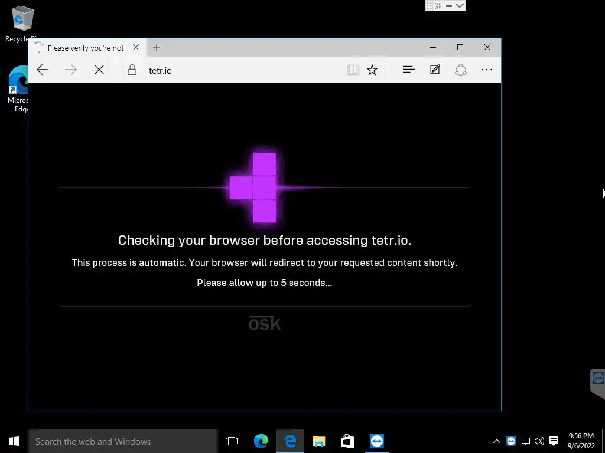
Task: Open the Action Center notifications icon
Action: tap(554, 441)
